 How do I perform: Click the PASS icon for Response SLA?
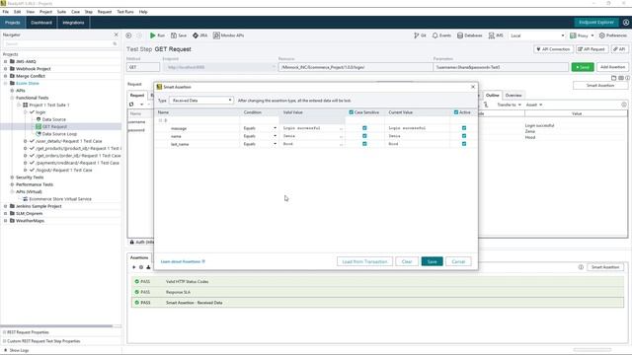tap(136, 292)
